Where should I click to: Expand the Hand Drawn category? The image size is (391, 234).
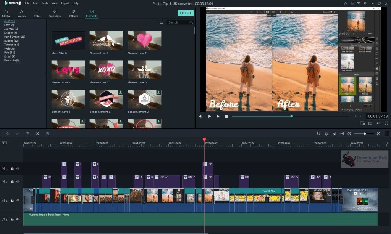14,37
